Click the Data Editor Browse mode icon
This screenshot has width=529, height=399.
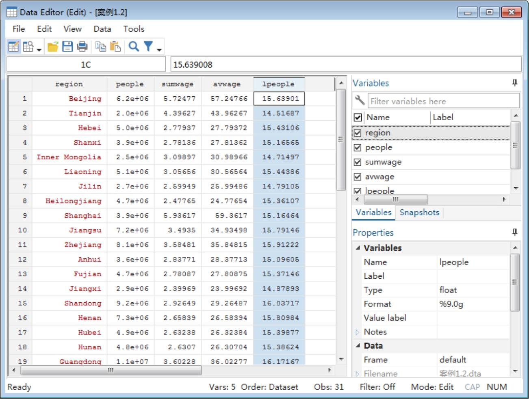tap(28, 47)
